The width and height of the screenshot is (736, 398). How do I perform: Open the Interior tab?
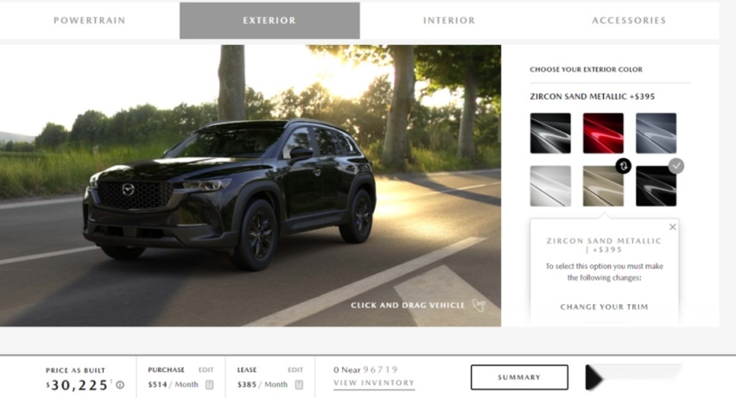tap(449, 21)
